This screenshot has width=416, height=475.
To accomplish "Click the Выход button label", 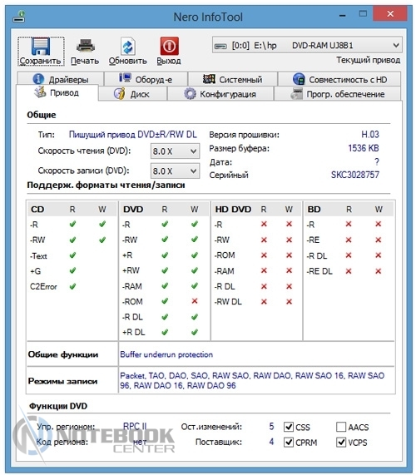I will 169,61.
